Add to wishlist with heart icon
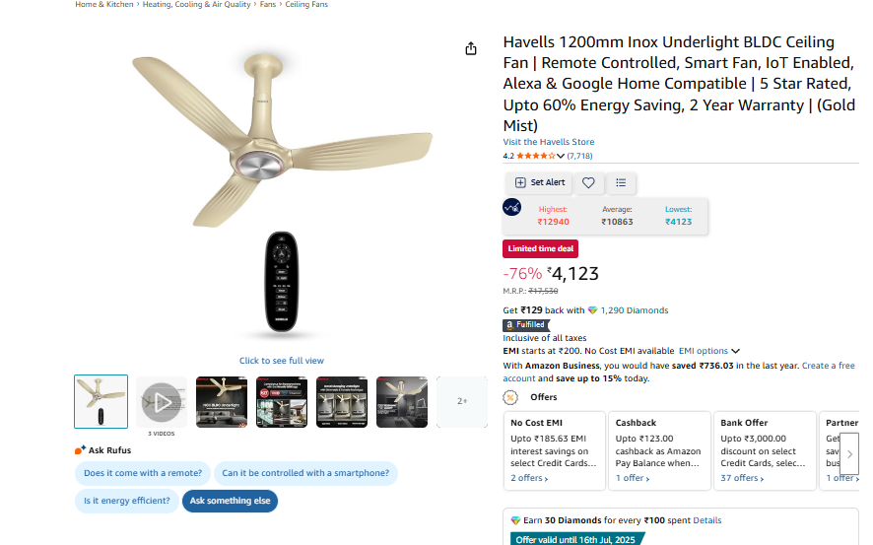The image size is (873, 545). (588, 182)
